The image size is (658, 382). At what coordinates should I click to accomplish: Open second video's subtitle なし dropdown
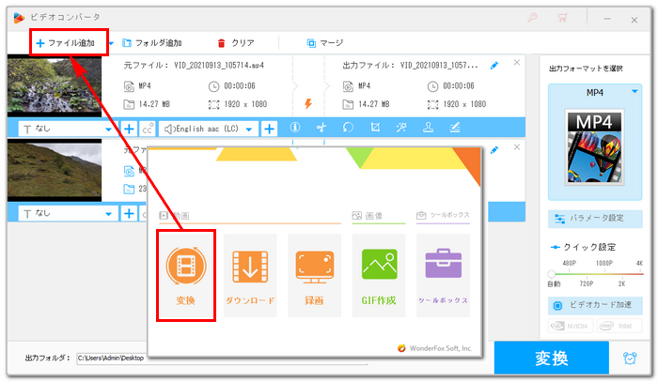coord(67,213)
